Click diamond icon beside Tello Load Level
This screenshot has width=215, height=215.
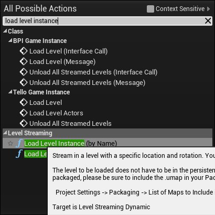click(x=24, y=102)
